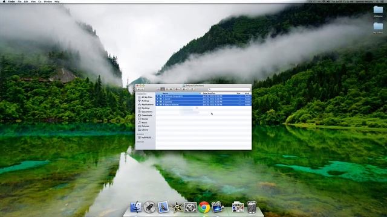The height and width of the screenshot is (217, 387).
Task: Expand the 2-Aerial folder disclosure triangle
Action: point(157,99)
